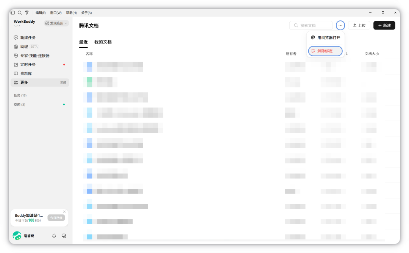Choose 用浏览器打开 from dropdown menu
The height and width of the screenshot is (253, 409).
coord(326,38)
